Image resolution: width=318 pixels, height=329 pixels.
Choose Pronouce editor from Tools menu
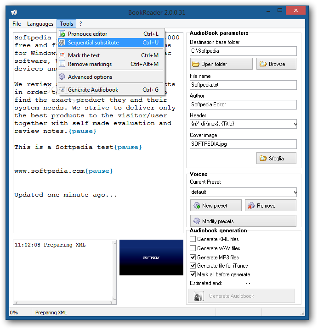click(111, 34)
